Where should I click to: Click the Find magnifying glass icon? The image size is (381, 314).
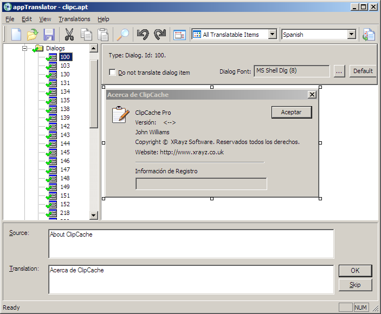pyautogui.click(x=124, y=35)
